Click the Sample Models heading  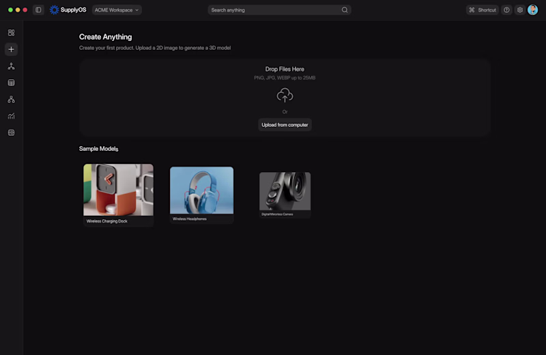[98, 149]
